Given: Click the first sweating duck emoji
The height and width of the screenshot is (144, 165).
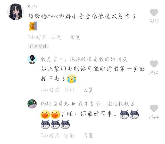Looking at the screenshot, I should pos(45,114).
